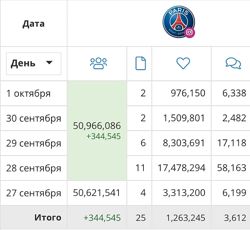Click the Дата column header

[34, 24]
